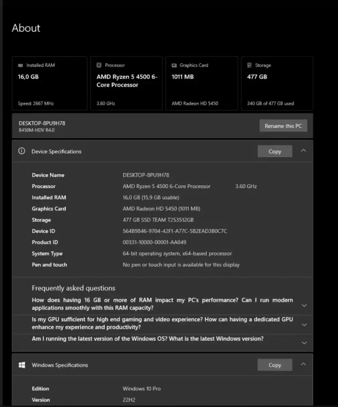Viewport: 338px width, 407px height.
Task: Collapse the Device Specifications section
Action: tap(303, 151)
